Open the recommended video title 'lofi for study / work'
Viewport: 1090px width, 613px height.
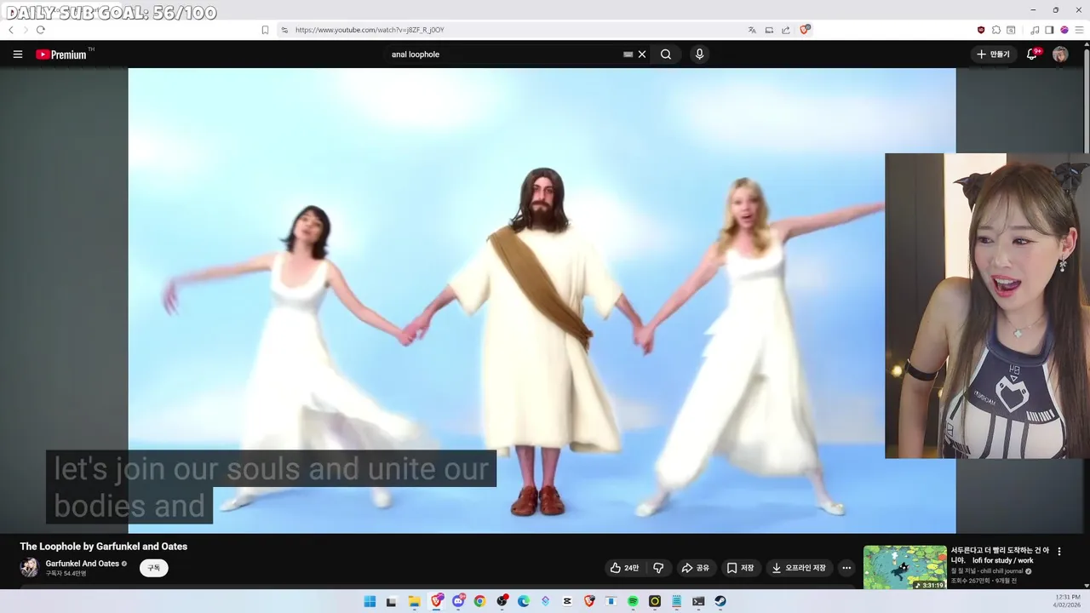point(999,555)
